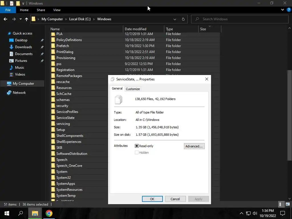Select the PrintDialog folder

pyautogui.click(x=65, y=52)
